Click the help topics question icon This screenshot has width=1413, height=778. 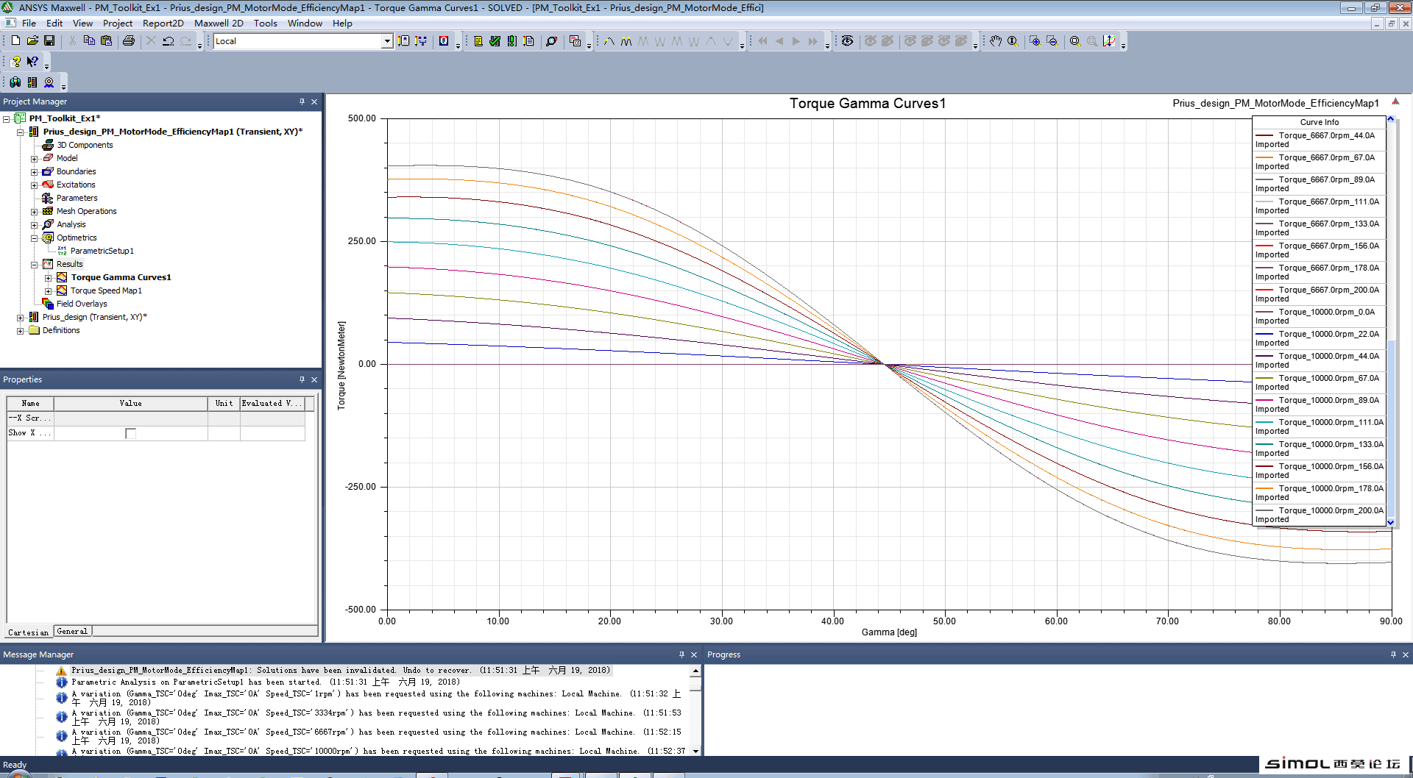15,62
